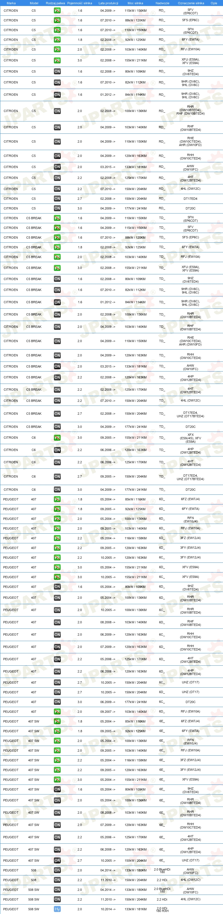Click ON icon in 407 6C_ UHZ (DT17) row

tap(57, 683)
